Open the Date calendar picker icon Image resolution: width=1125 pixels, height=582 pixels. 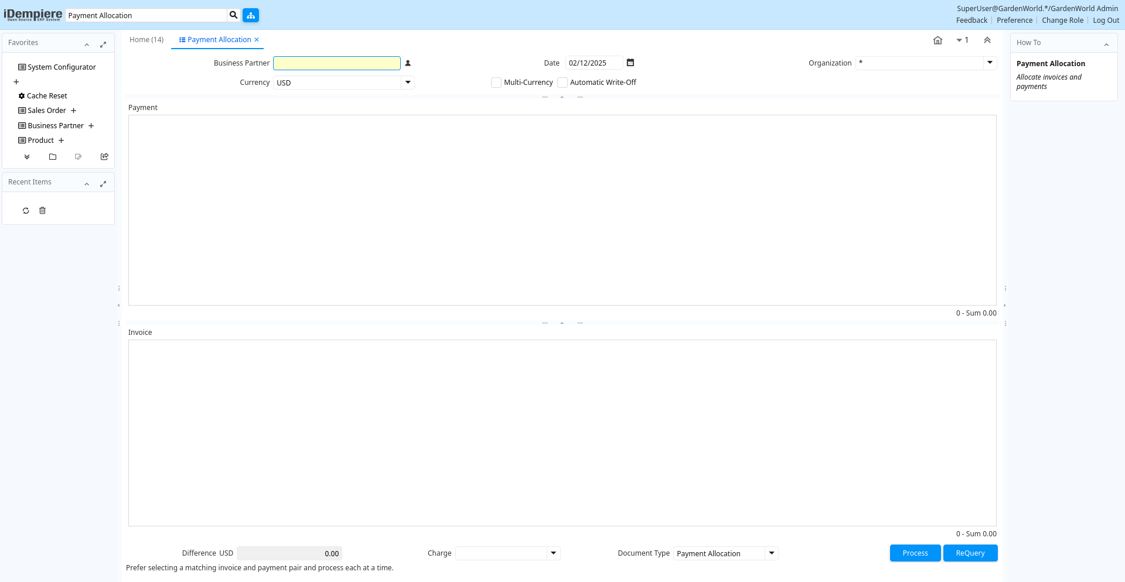point(630,63)
